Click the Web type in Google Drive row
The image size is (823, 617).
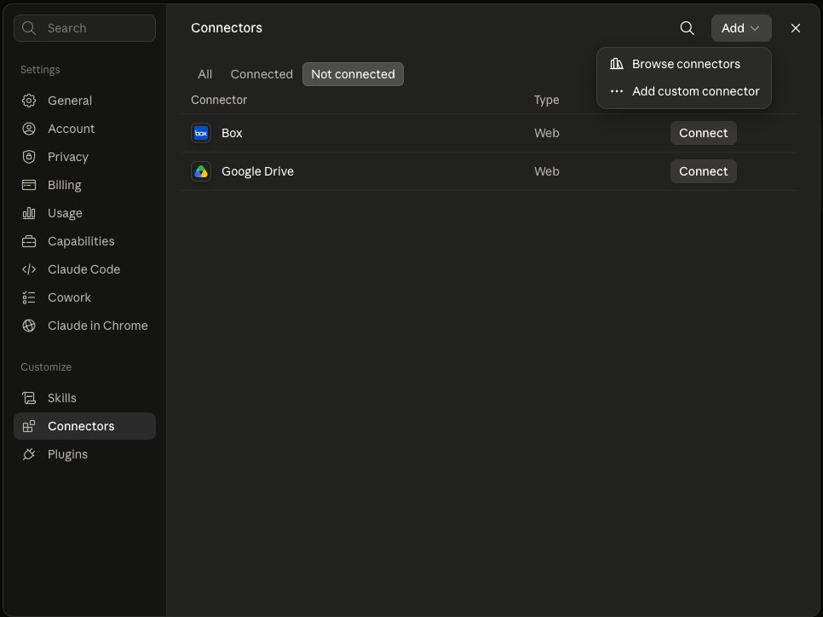pyautogui.click(x=546, y=171)
